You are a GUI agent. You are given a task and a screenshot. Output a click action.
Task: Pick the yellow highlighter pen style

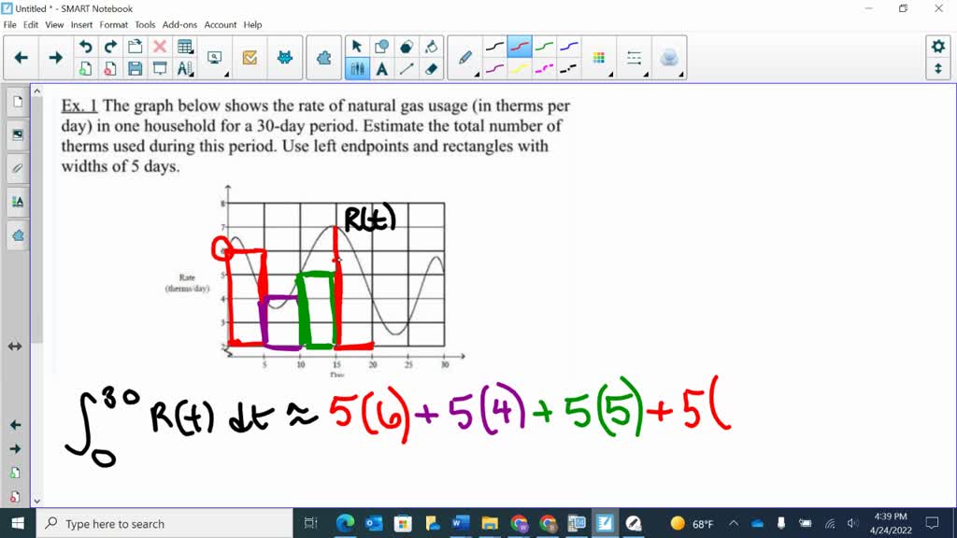pyautogui.click(x=520, y=69)
